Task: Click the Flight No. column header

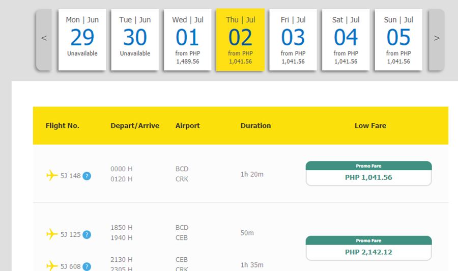Action: point(63,126)
